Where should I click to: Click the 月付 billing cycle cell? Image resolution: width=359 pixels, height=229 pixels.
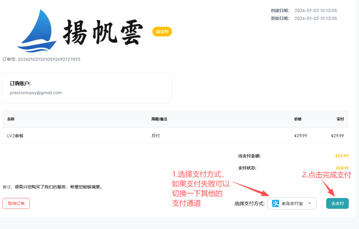[x=155, y=136]
